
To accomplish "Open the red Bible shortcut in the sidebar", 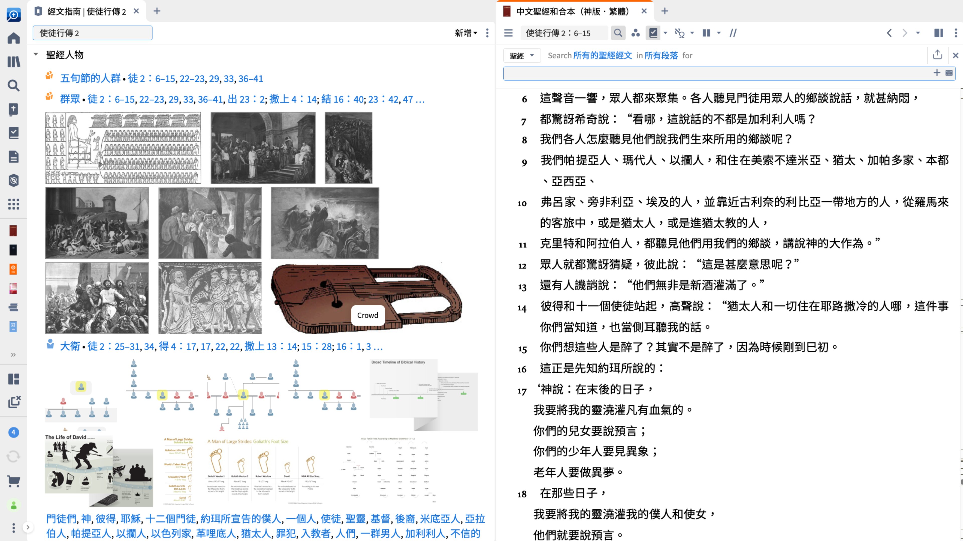I will pyautogui.click(x=13, y=231).
